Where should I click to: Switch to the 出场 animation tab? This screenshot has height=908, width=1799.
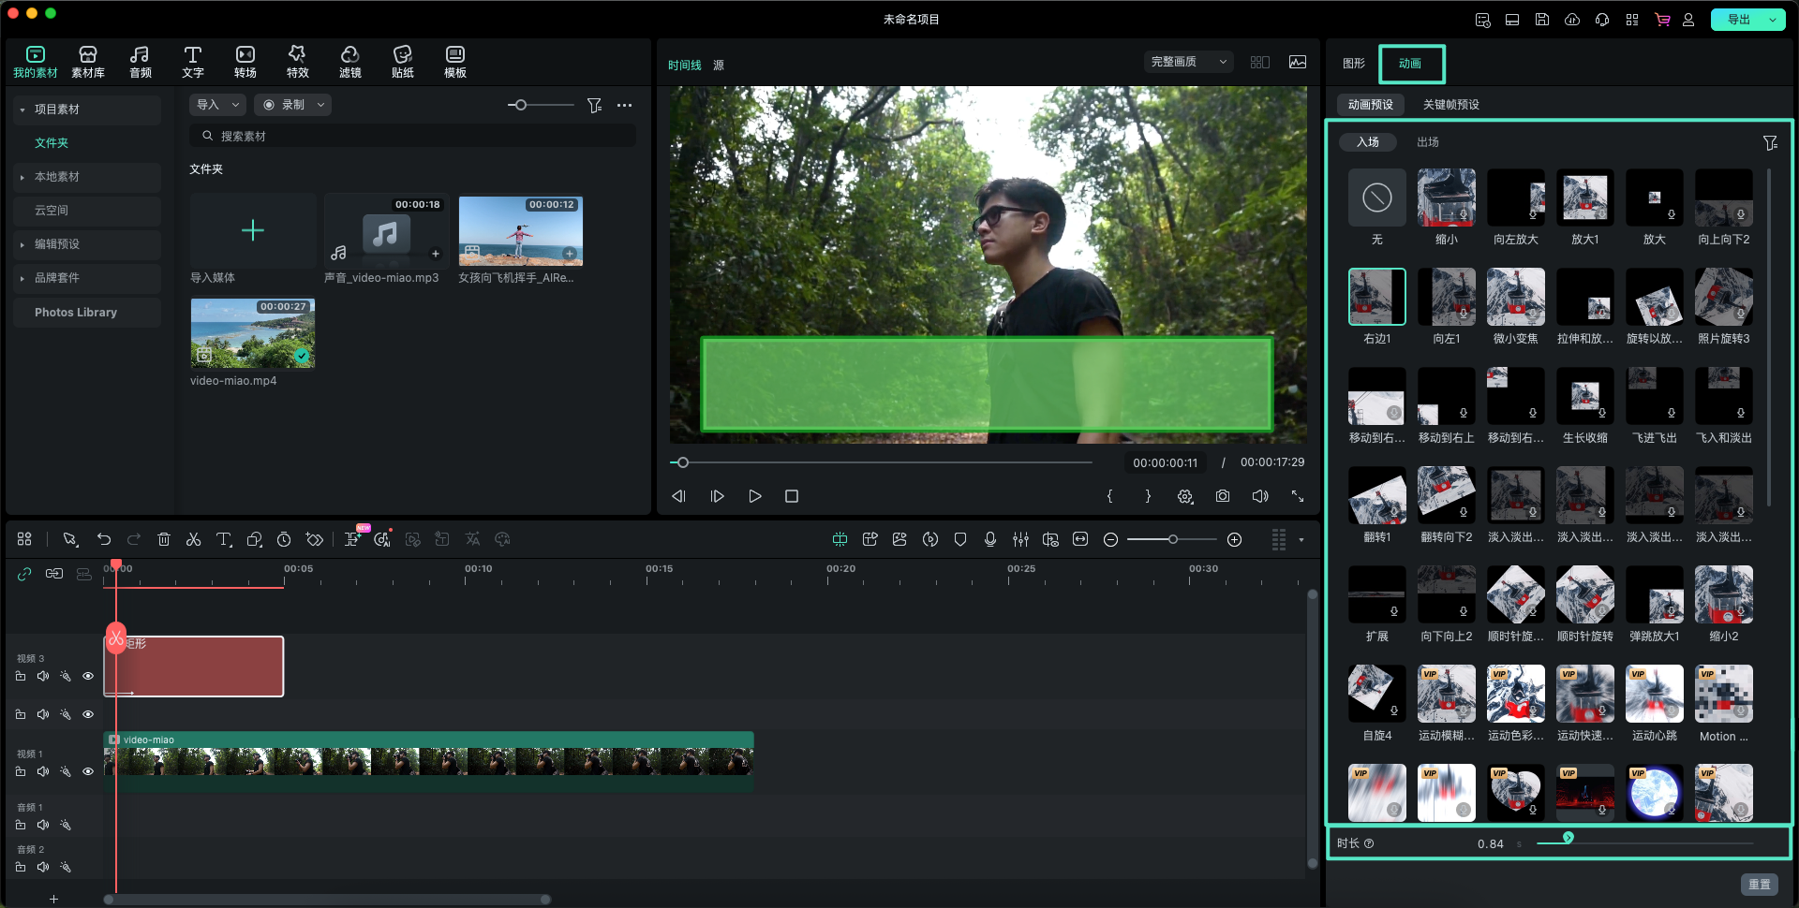(x=1427, y=142)
